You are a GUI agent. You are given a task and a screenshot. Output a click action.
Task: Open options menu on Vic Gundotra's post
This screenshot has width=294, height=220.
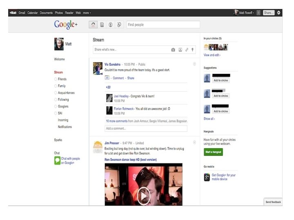194,64
